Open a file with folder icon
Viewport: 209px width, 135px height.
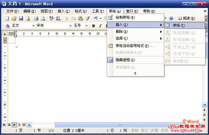pyautogui.click(x=14, y=18)
